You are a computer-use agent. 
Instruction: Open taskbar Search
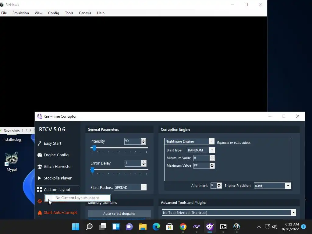tap(89, 227)
